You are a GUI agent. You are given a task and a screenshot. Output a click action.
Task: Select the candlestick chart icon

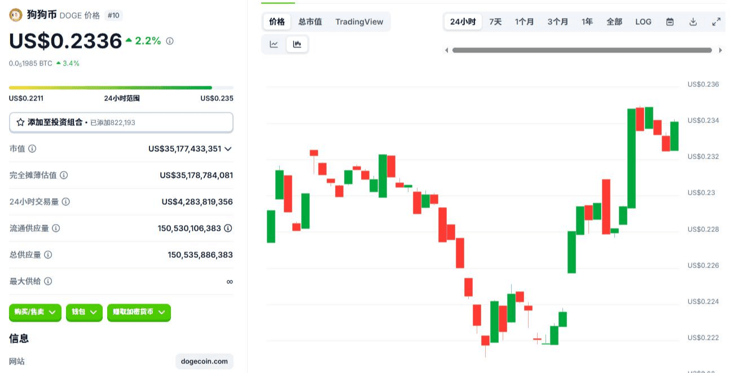click(x=297, y=44)
